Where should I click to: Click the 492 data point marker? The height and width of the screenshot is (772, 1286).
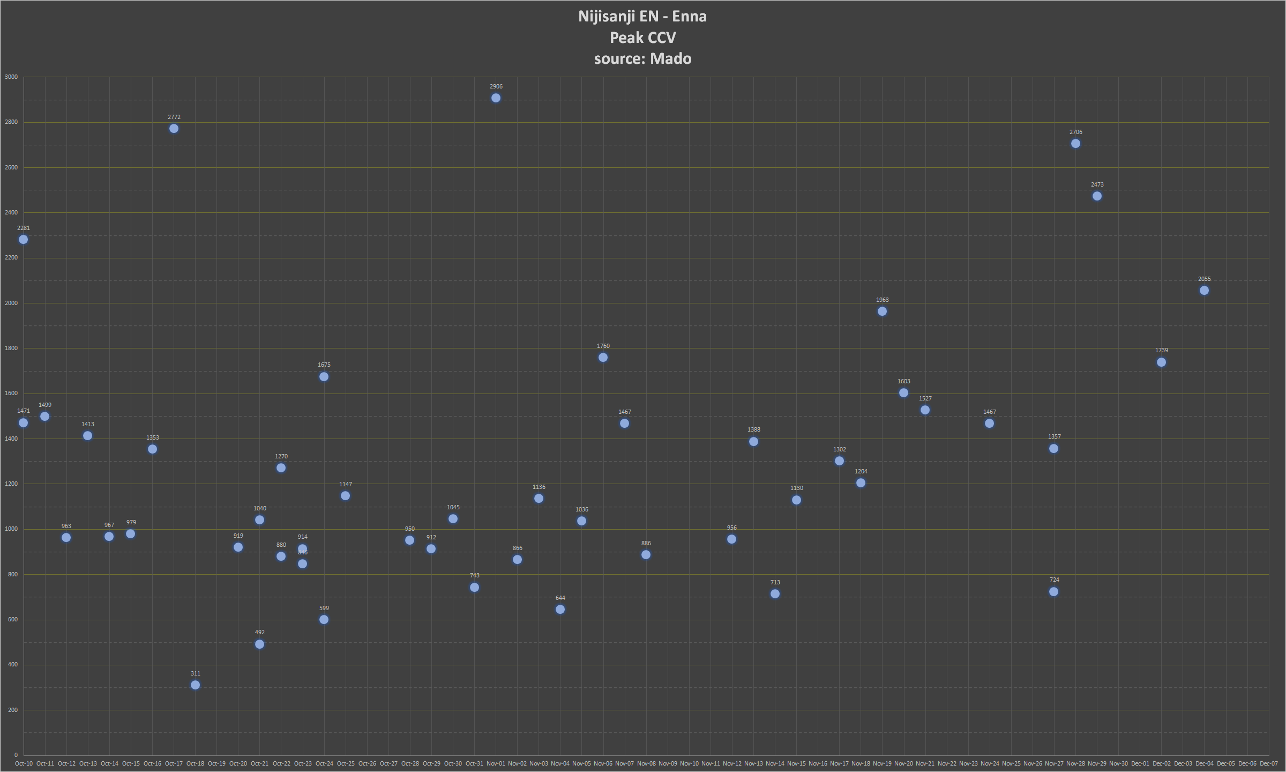[259, 644]
